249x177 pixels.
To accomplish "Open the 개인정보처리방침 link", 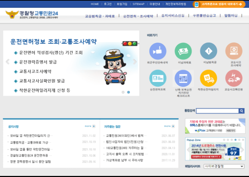I will (176, 4).
